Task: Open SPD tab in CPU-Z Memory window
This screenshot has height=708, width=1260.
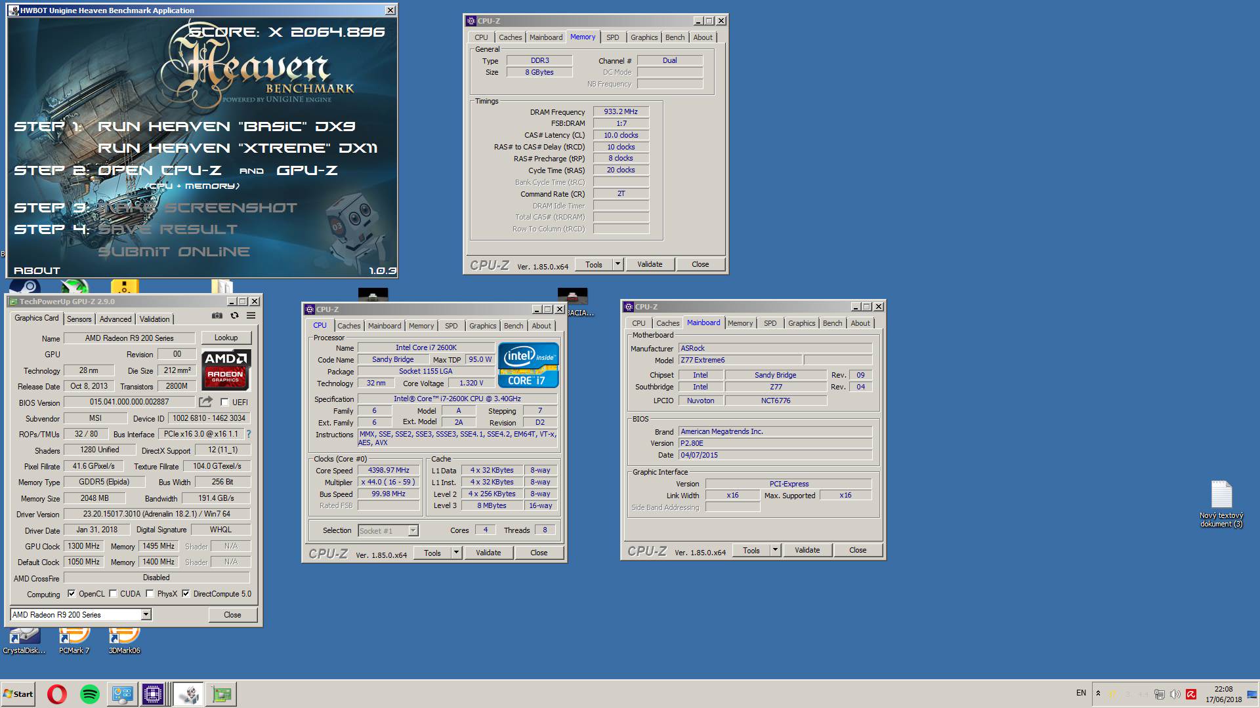Action: point(612,37)
